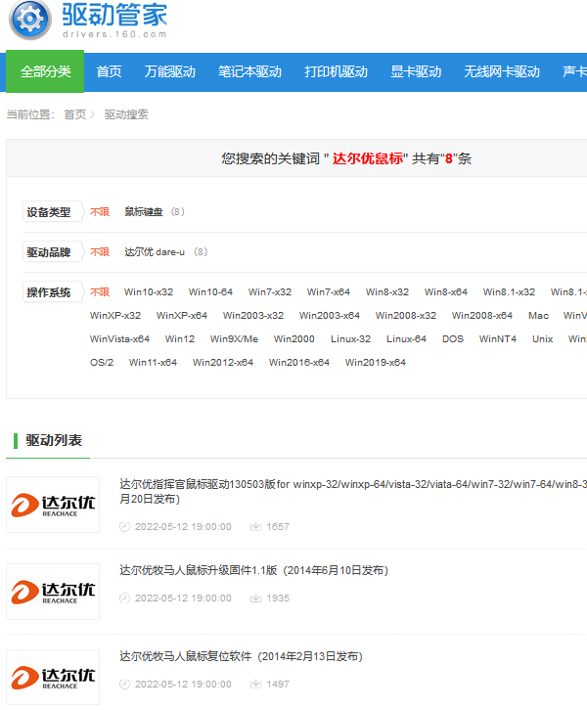
Task: Filter by WinXP-x32 system
Action: [x=115, y=316]
